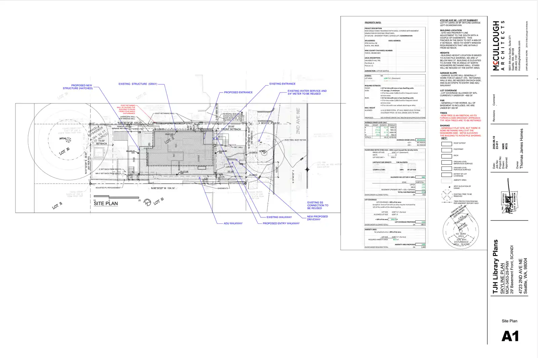This screenshot has width=538, height=358.
Task: Click the 'EXISTING WALKWAY' label
Action: (x=279, y=217)
